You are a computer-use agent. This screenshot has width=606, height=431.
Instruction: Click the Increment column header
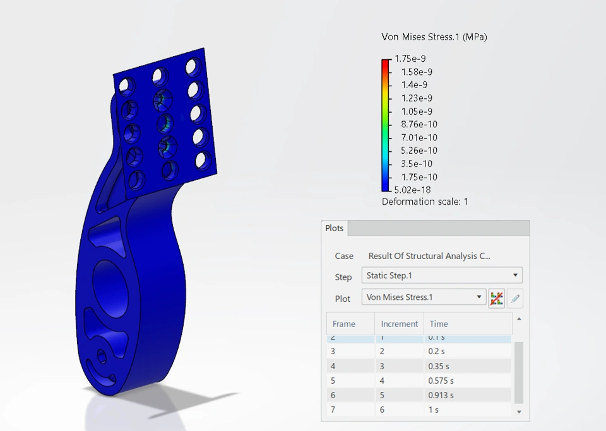tap(399, 324)
